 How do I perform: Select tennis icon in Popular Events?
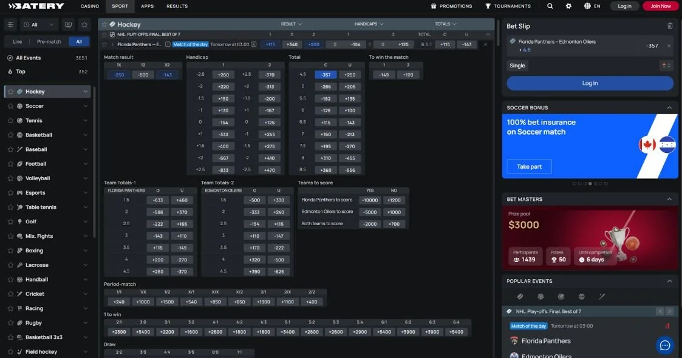tap(561, 297)
